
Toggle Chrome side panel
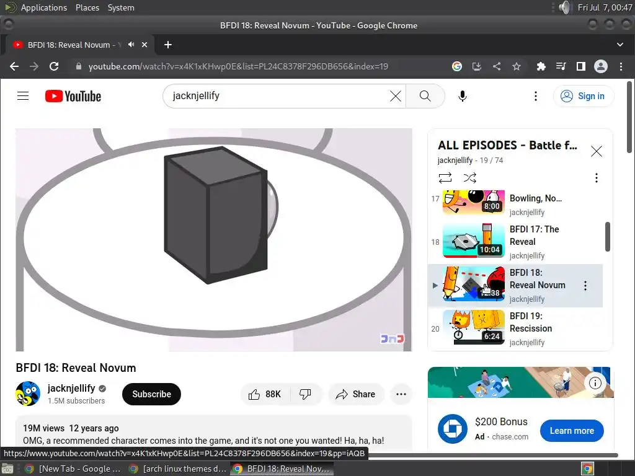(580, 66)
